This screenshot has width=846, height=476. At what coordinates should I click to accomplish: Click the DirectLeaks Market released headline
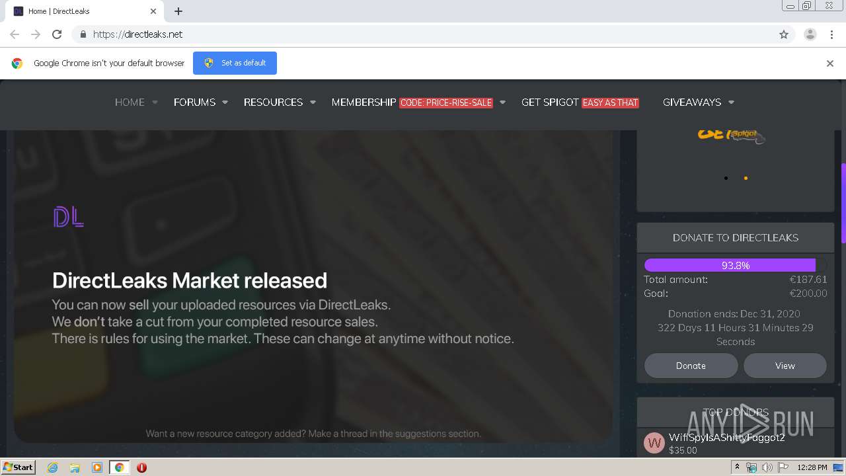[x=190, y=280]
